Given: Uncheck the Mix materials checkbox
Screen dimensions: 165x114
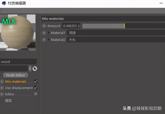Looking at the screenshot, I should point(36,81).
